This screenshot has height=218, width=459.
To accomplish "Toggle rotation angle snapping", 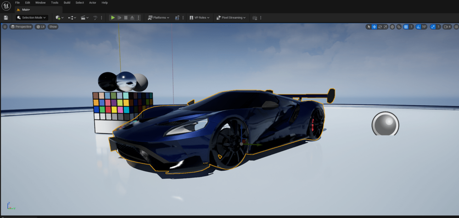I will pos(418,27).
